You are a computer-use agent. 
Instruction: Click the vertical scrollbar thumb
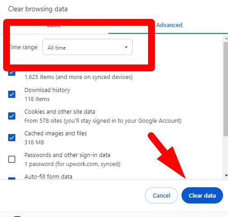(x=226, y=89)
